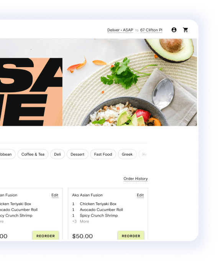
Task: Edit the right Ako Asian Fusion order
Action: (x=140, y=195)
